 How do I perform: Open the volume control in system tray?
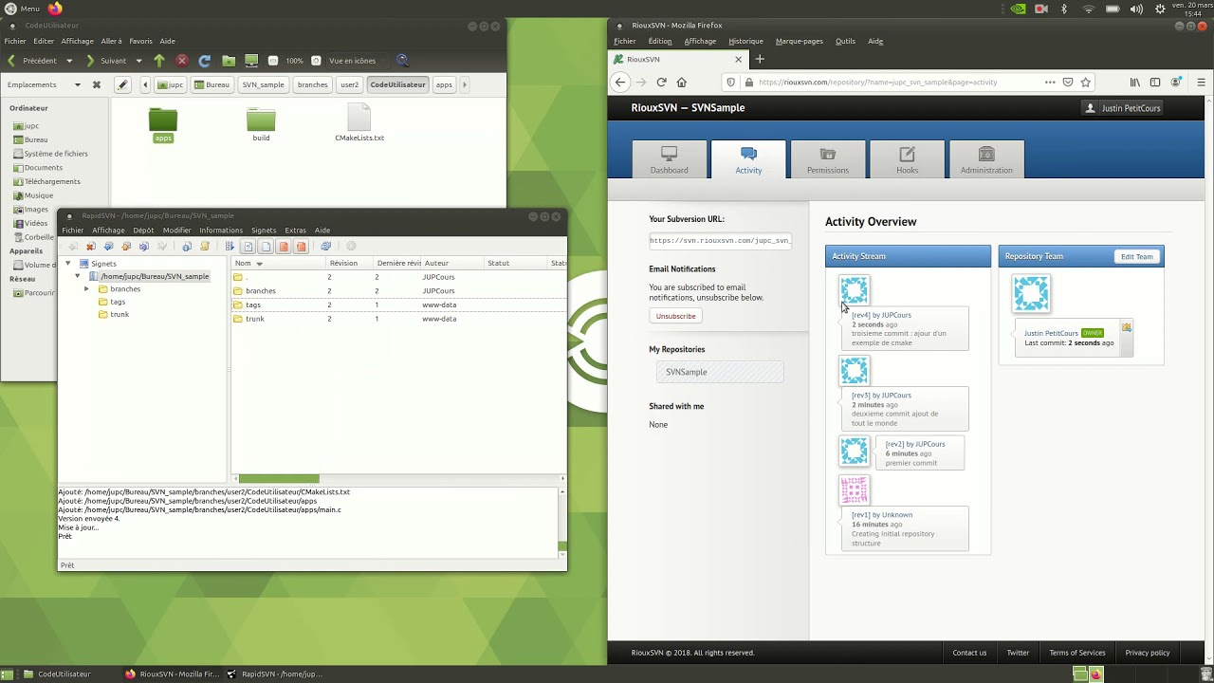pyautogui.click(x=1136, y=9)
